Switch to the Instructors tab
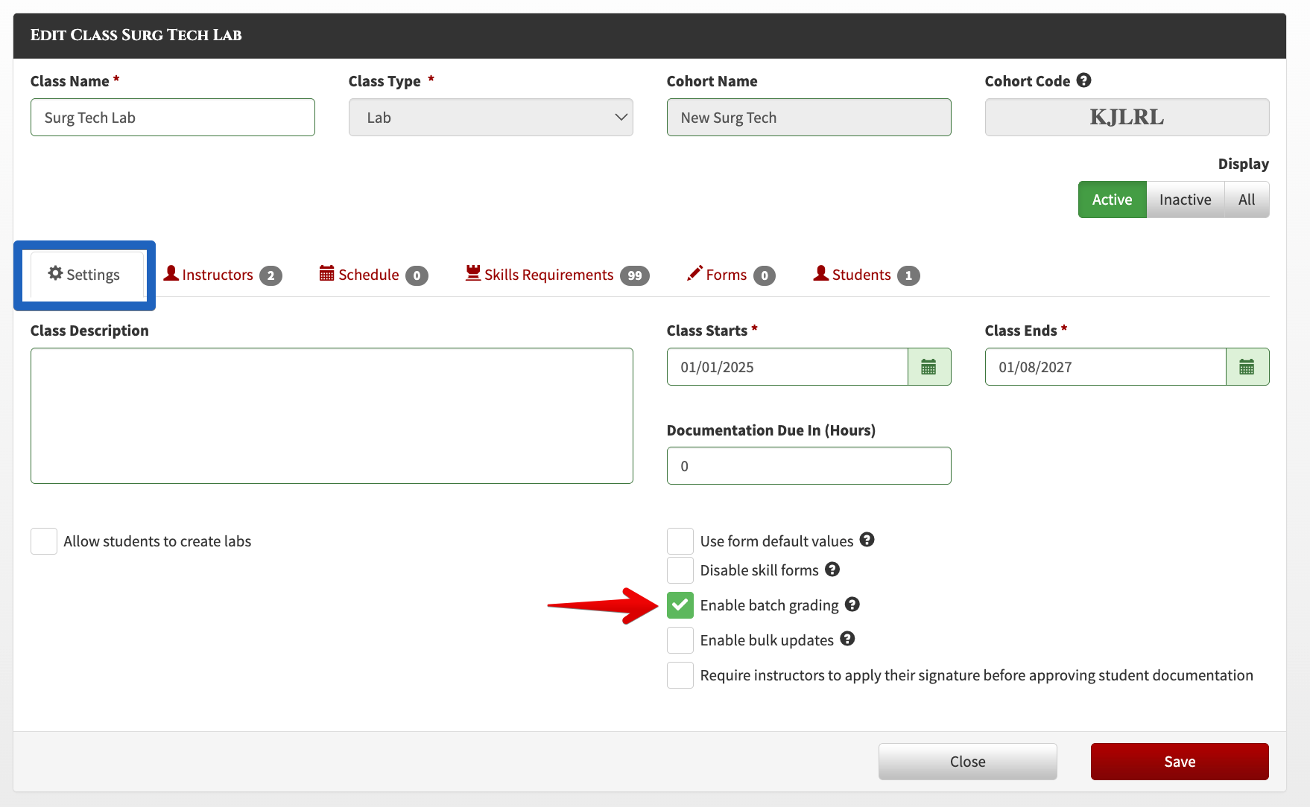 [x=222, y=275]
